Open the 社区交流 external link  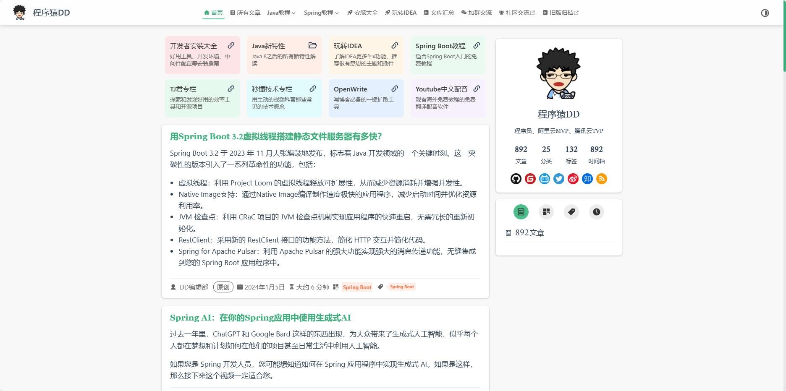(x=517, y=13)
